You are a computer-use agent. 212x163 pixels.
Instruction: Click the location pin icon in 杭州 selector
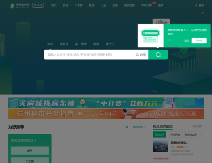pyautogui.click(x=35, y=5)
